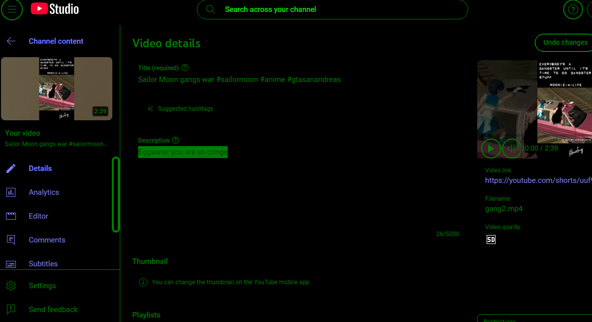The image size is (592, 322).
Task: Click the filename gang2.mp4
Action: pyautogui.click(x=504, y=209)
